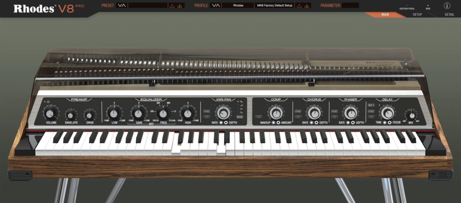The width and height of the screenshot is (461, 203).
Task: Click the Equalizer High knob
Action: pos(188,113)
